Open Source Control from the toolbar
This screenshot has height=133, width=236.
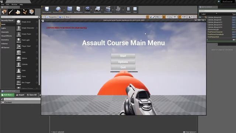pos(58,9)
